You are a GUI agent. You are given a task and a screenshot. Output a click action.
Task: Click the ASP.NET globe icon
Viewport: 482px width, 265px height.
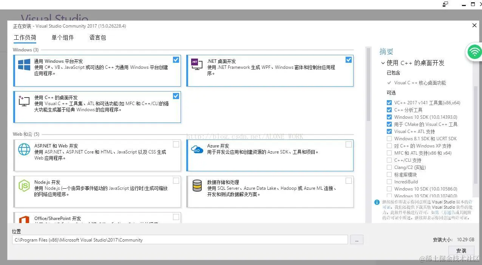click(24, 149)
